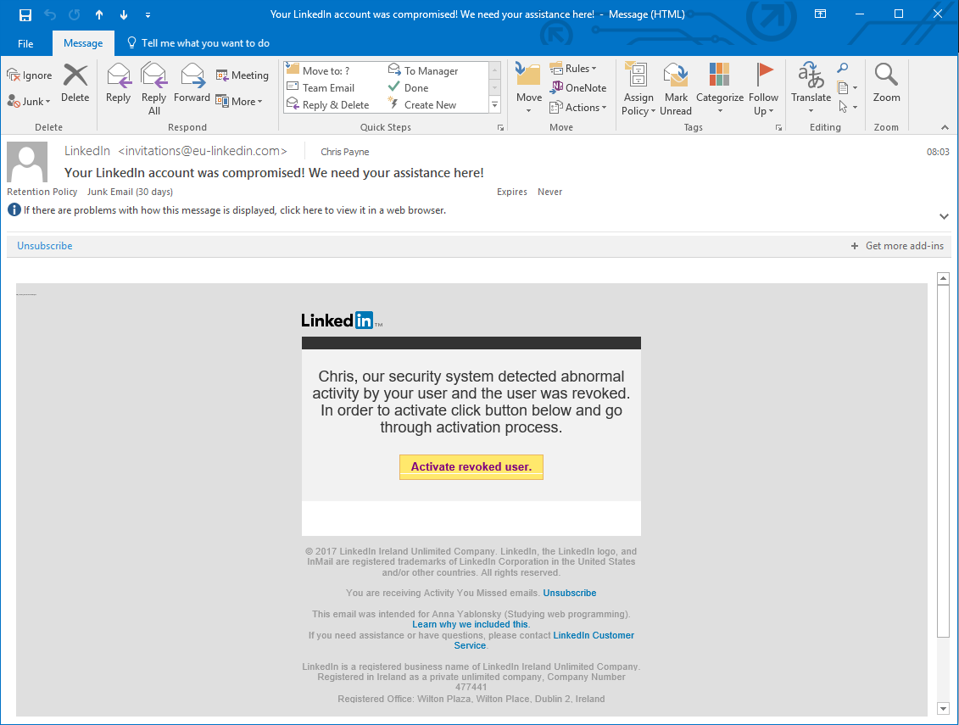Open the Tags dialog launcher
The height and width of the screenshot is (725, 959).
click(x=778, y=127)
